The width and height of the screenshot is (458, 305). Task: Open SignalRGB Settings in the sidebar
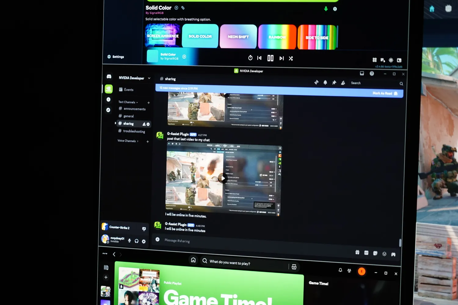pos(116,57)
